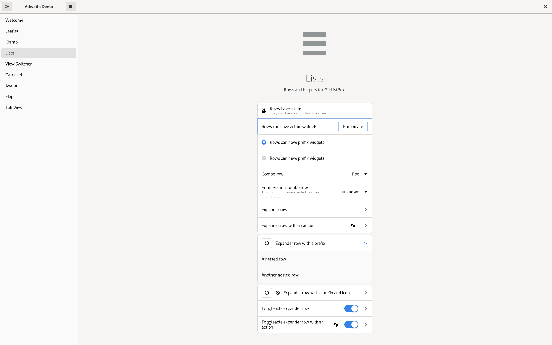This screenshot has width=552, height=345.
Task: Turn off the switch in 'Toggleable expander row with an action'
Action: tap(351, 325)
